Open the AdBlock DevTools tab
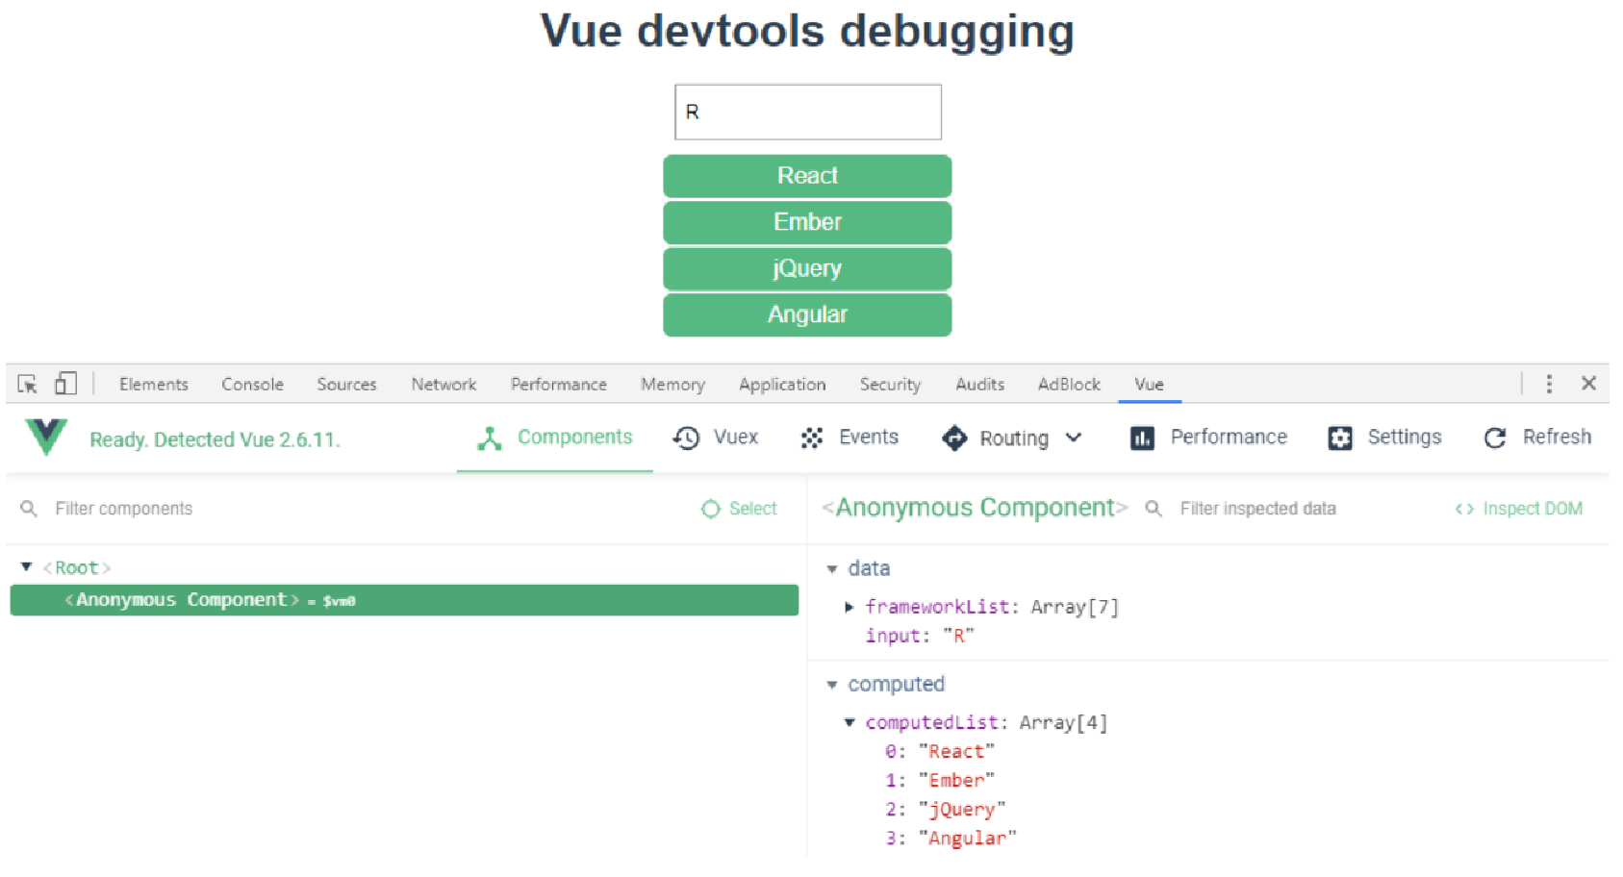The image size is (1623, 877). pyautogui.click(x=1069, y=384)
